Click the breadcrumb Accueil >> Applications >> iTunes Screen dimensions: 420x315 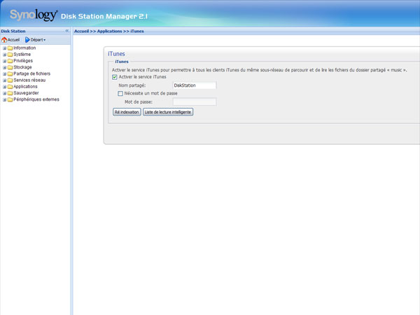tap(109, 31)
